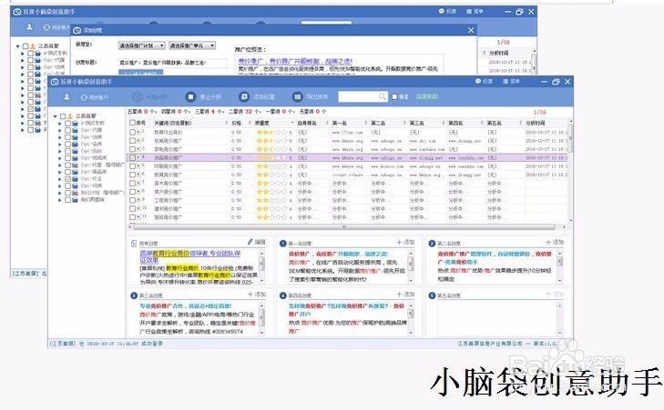Image resolution: width=664 pixels, height=410 pixels.
Task: Toggle the root account checkbox in front window tree
Action: 63,115
